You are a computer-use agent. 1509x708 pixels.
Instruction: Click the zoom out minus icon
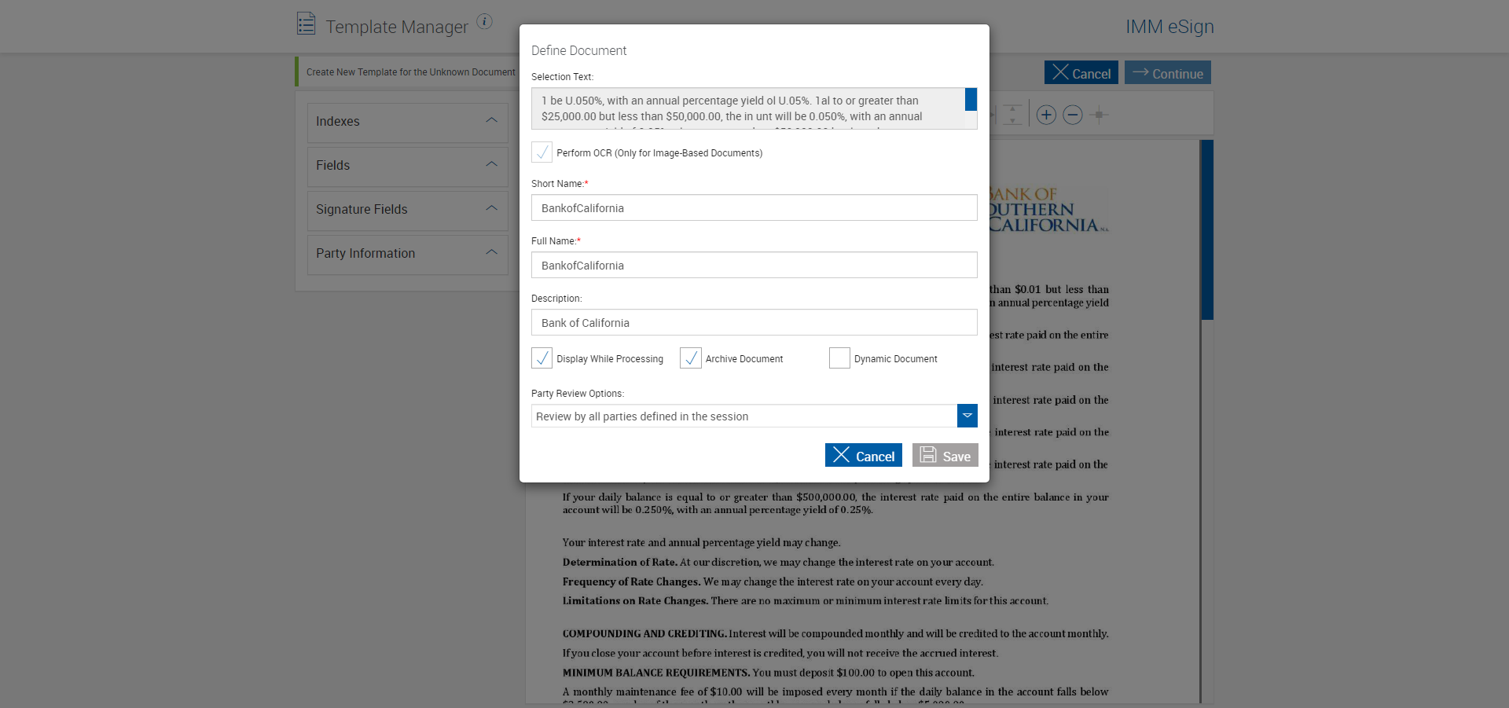tap(1073, 115)
